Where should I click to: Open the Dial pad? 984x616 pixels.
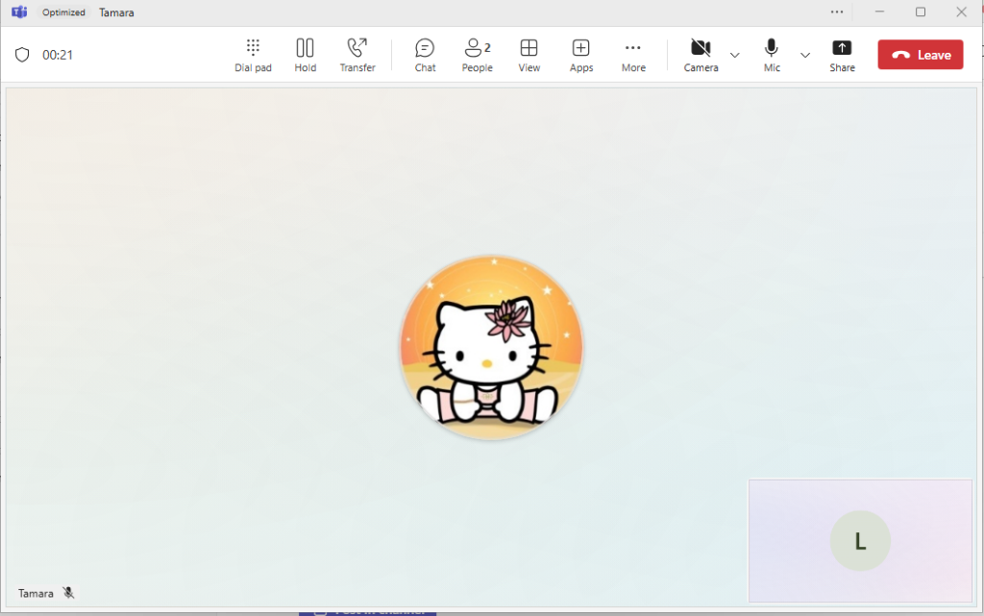(253, 55)
